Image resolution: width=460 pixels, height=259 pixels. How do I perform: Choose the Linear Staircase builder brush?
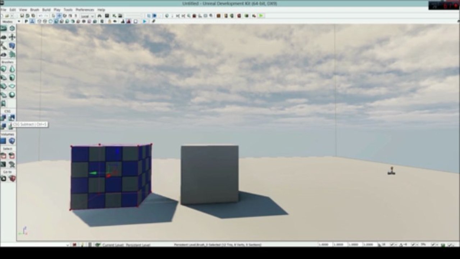(4, 86)
